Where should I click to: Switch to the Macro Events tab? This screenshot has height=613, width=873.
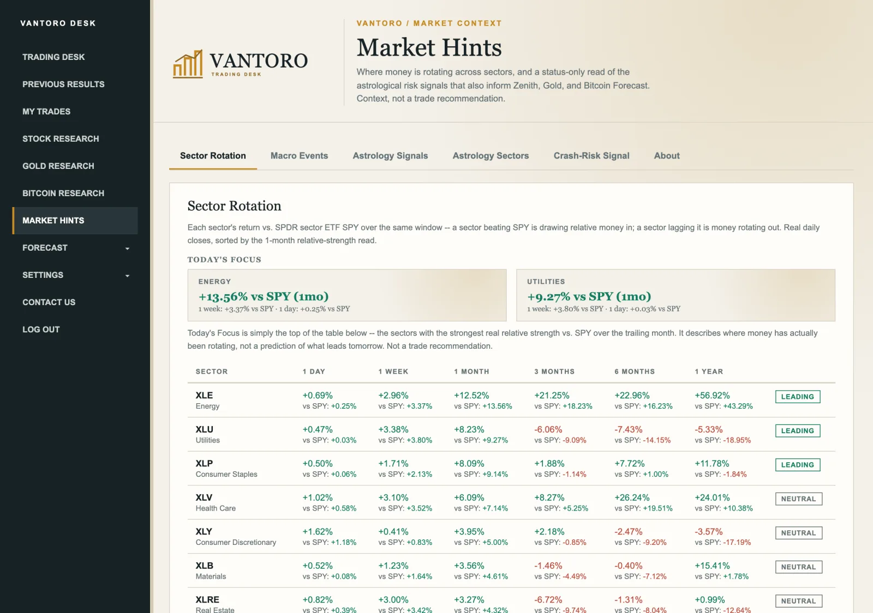(299, 156)
